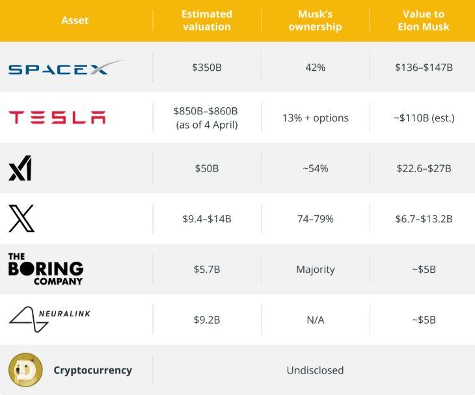Click the Undisclosed cryptocurrency cell
The height and width of the screenshot is (395, 475).
coord(315,370)
